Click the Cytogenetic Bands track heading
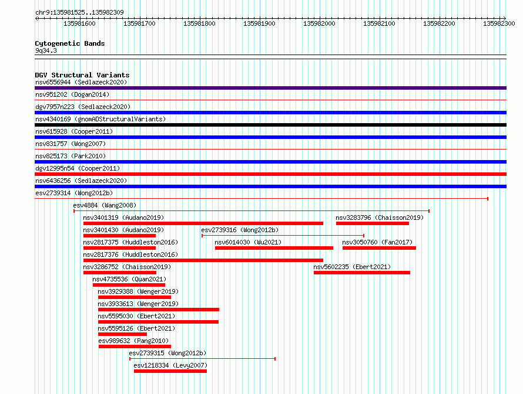The height and width of the screenshot is (394, 523). point(70,43)
